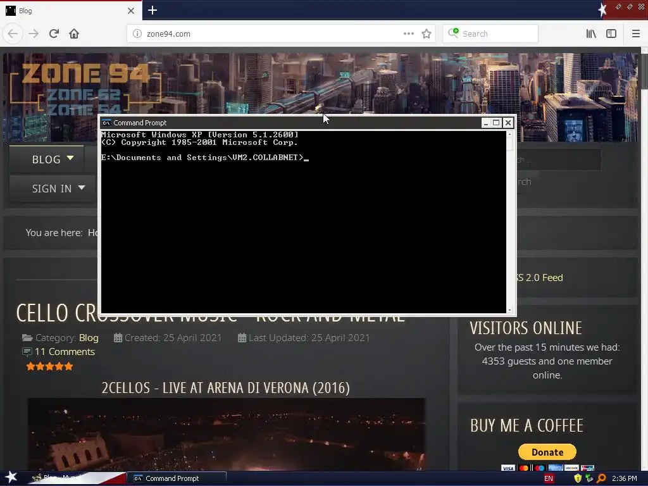Reload the zone94.com page

[54, 34]
